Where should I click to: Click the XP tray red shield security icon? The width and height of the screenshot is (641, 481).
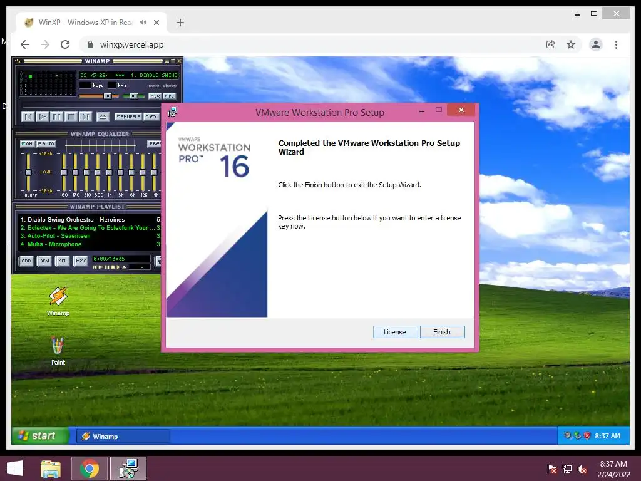coord(587,436)
